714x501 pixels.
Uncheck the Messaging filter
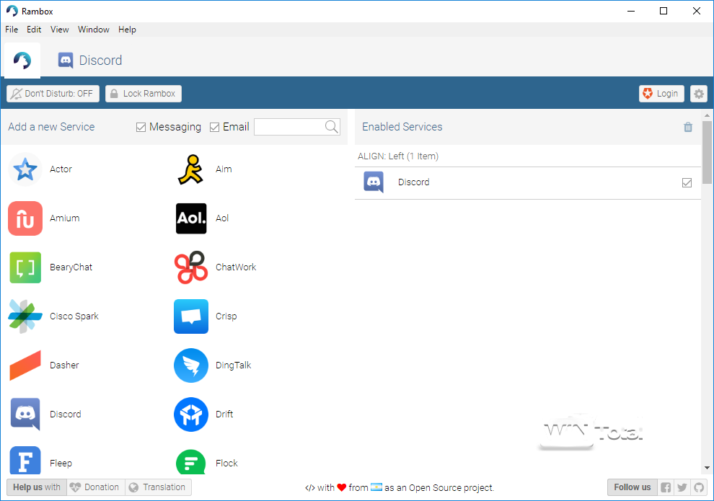141,128
